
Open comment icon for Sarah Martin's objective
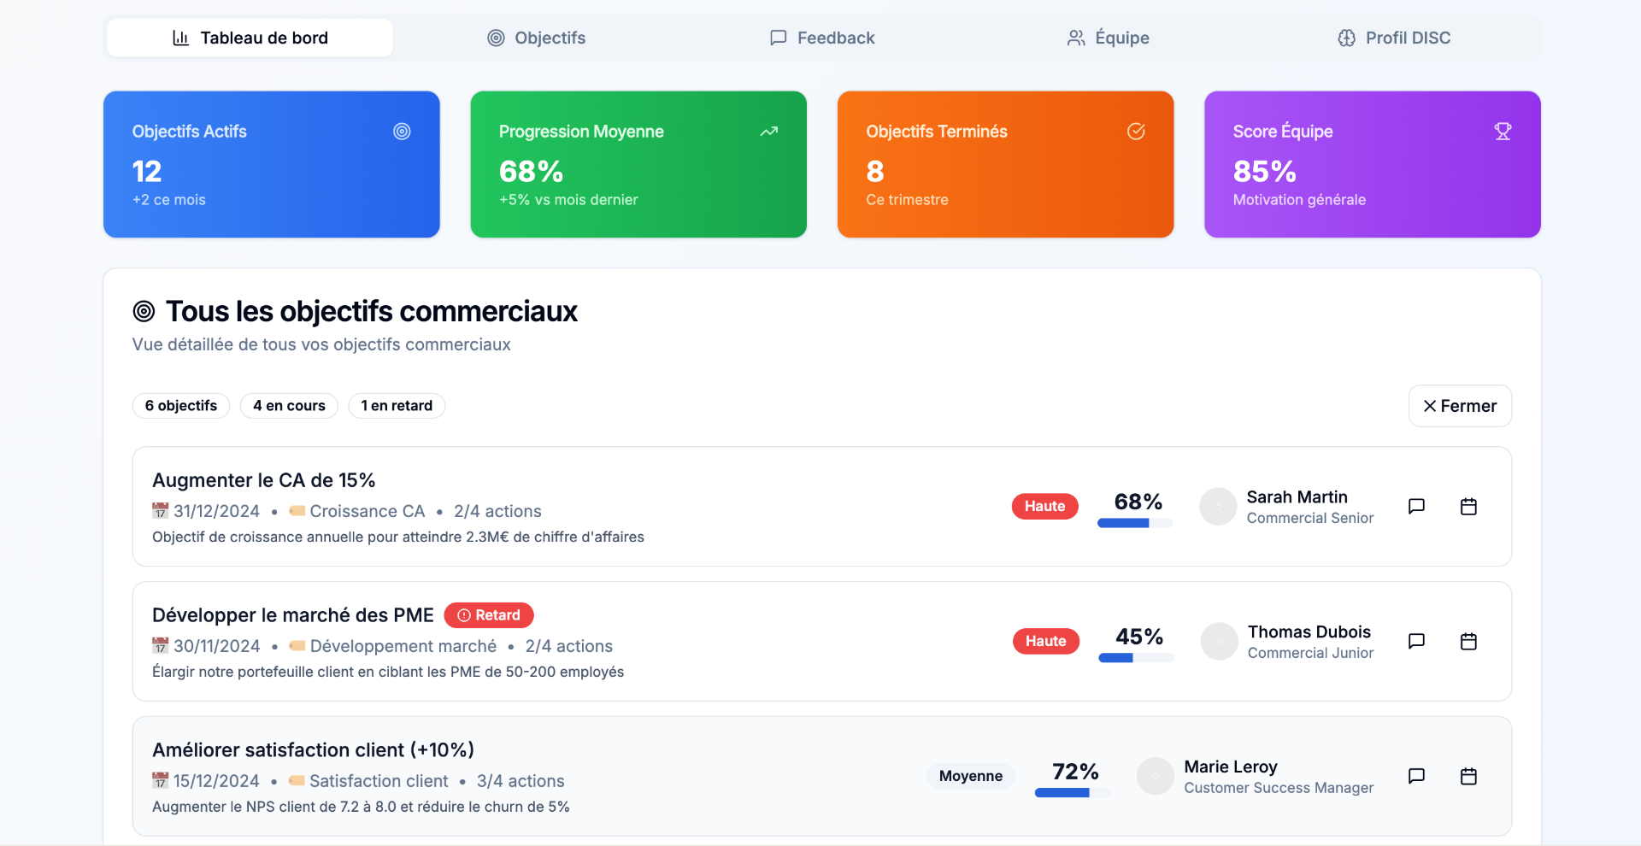click(1416, 506)
